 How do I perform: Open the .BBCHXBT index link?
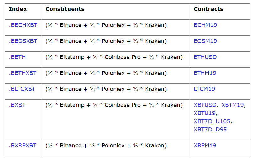tap(23, 25)
